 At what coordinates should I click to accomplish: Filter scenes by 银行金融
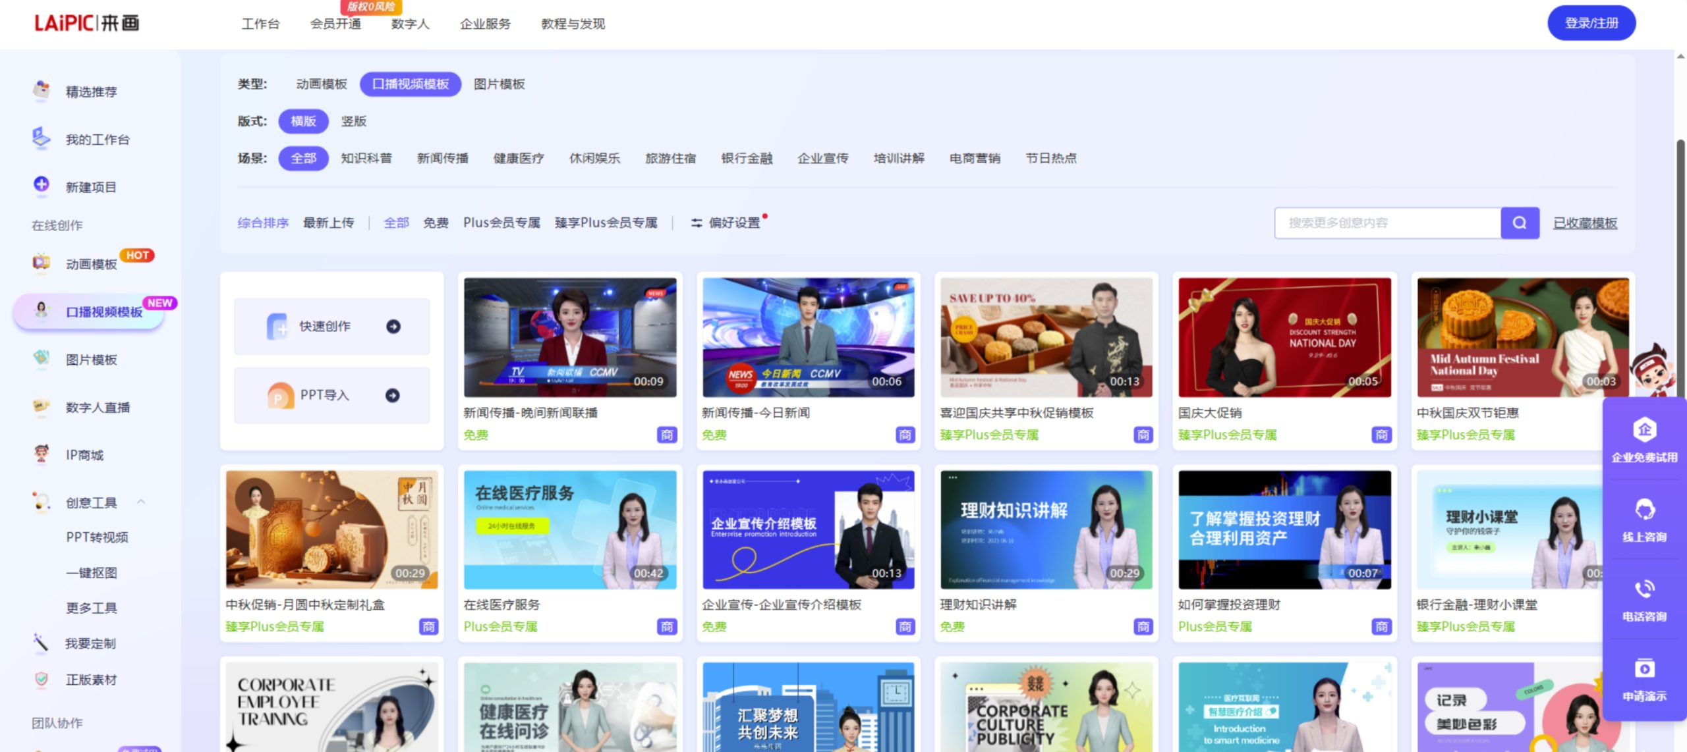pyautogui.click(x=747, y=158)
